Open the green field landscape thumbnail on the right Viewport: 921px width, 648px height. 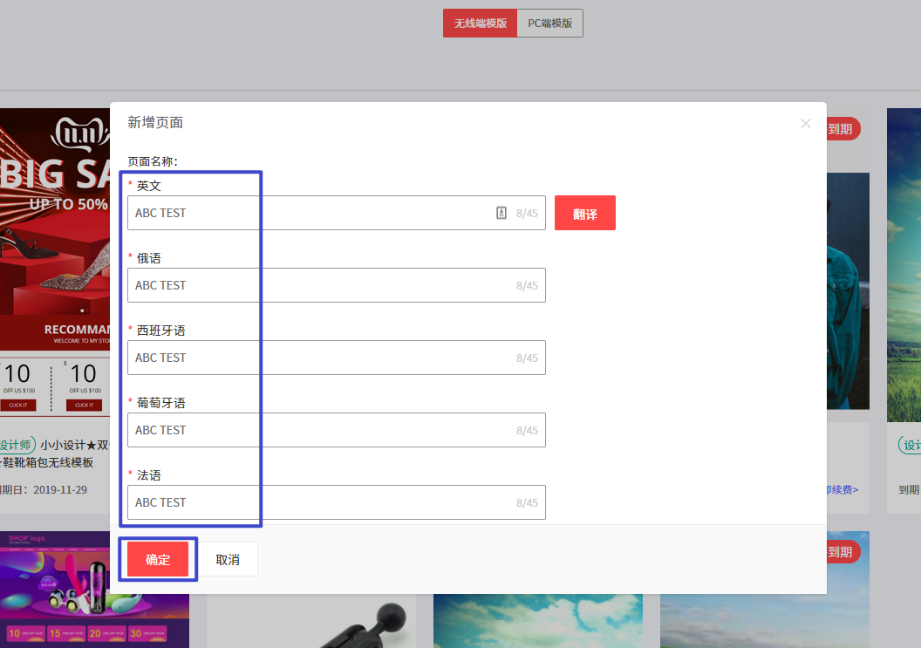tap(904, 264)
